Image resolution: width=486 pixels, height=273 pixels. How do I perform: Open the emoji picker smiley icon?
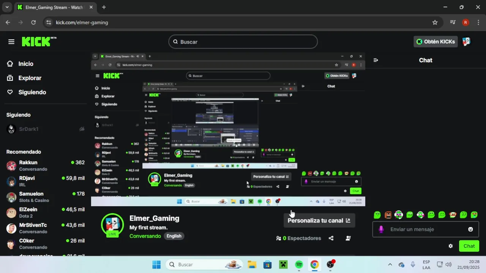pos(470,229)
